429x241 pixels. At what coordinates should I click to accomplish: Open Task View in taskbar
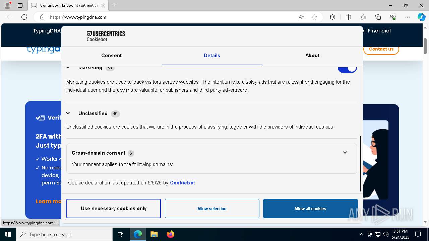[x=121, y=234]
